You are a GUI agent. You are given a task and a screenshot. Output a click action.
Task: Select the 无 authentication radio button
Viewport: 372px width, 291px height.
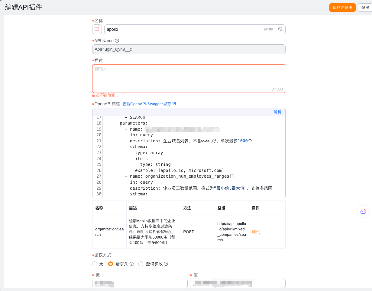click(95, 264)
